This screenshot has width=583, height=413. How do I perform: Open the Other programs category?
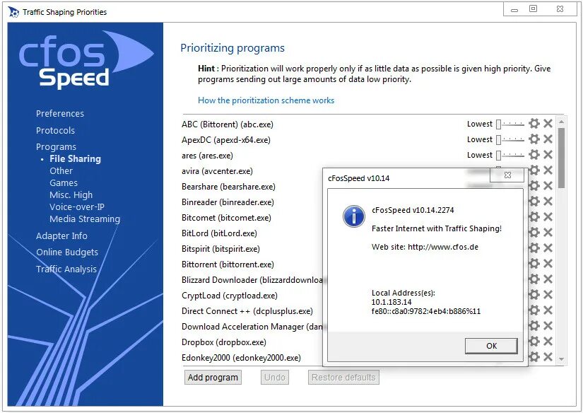tap(61, 170)
